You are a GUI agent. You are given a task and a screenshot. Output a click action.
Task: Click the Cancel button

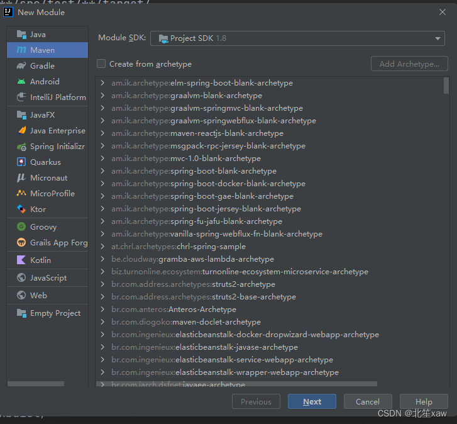(x=368, y=401)
